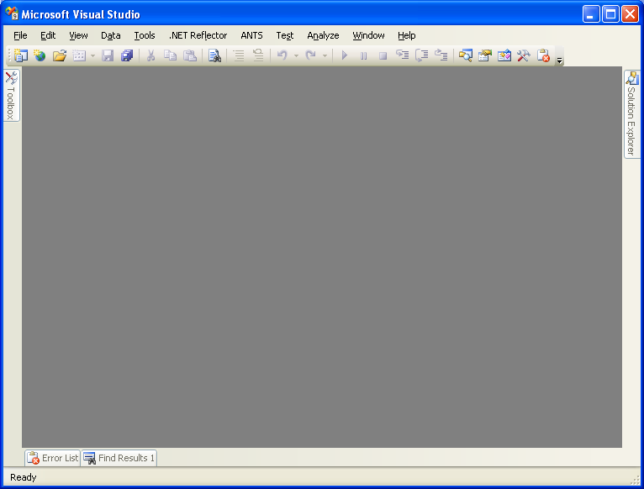Viewport: 644px width, 489px height.
Task: Open the .NET Reflector menu
Action: coord(198,35)
